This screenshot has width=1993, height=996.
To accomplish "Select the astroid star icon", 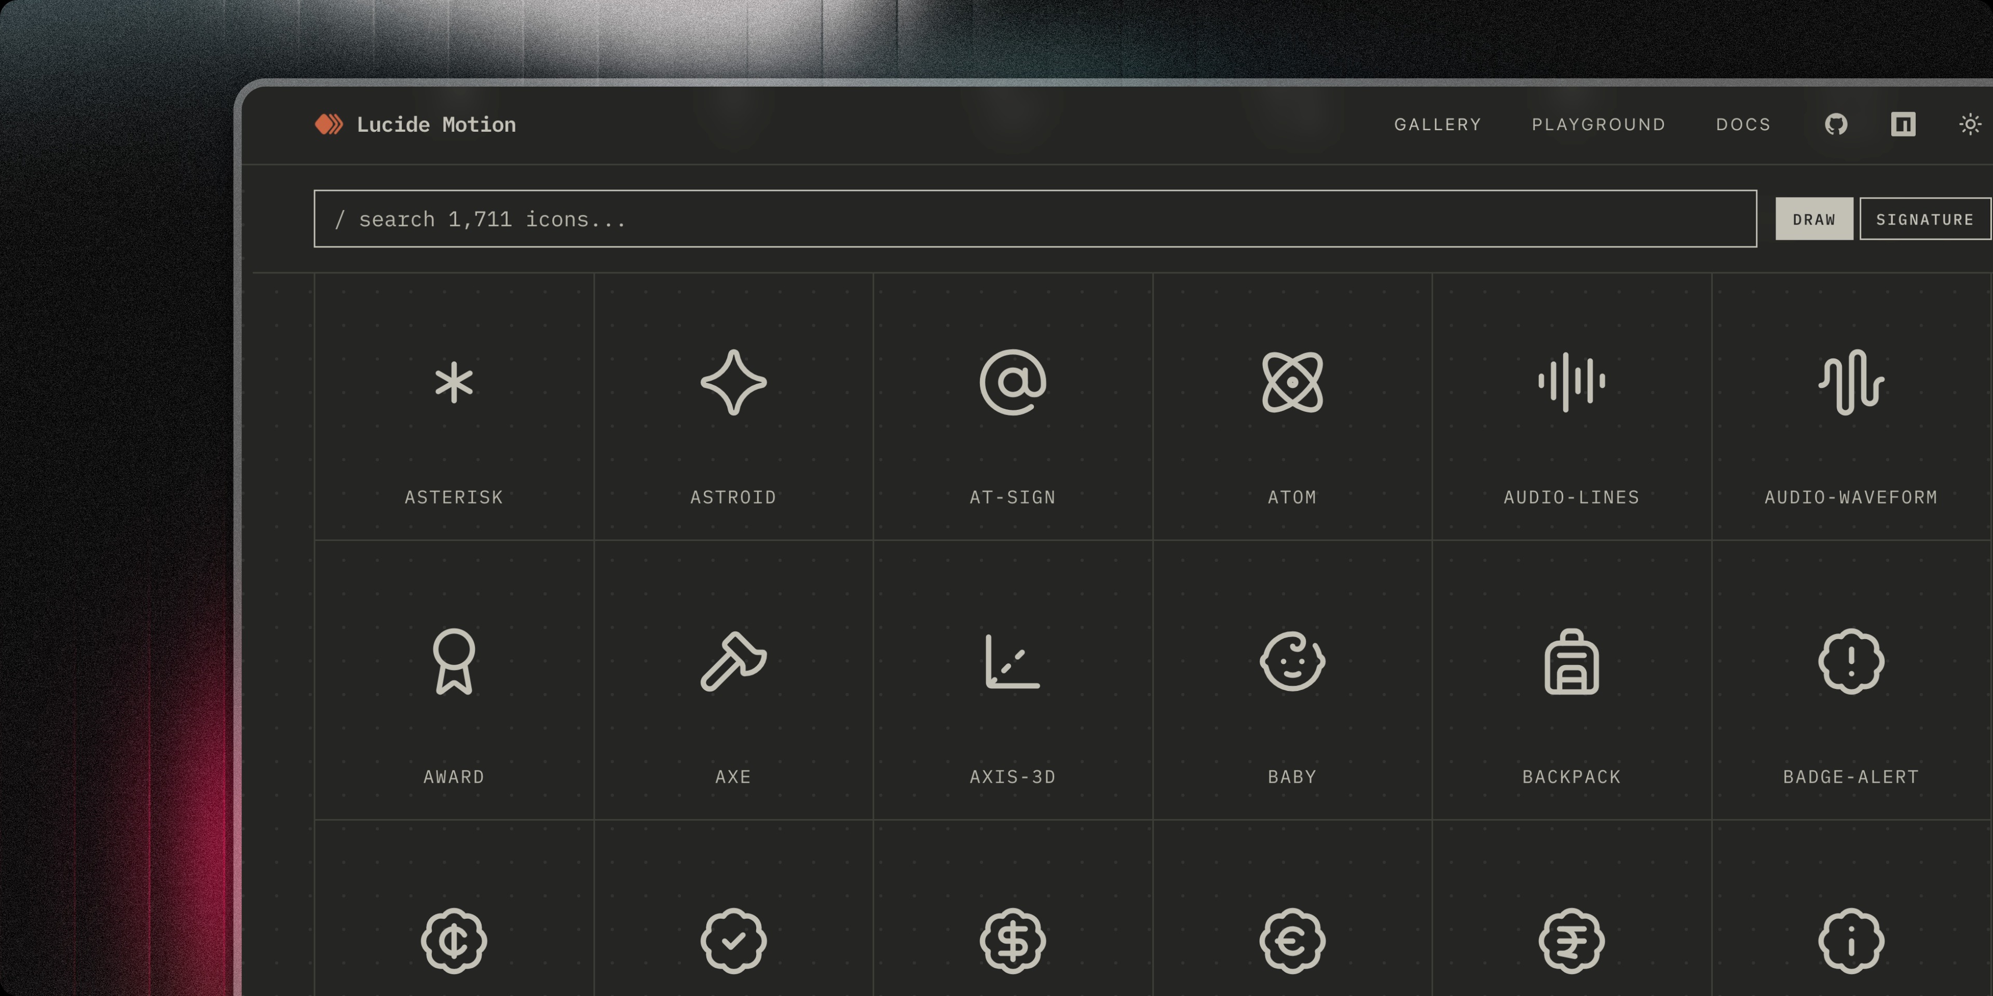I will [x=733, y=382].
